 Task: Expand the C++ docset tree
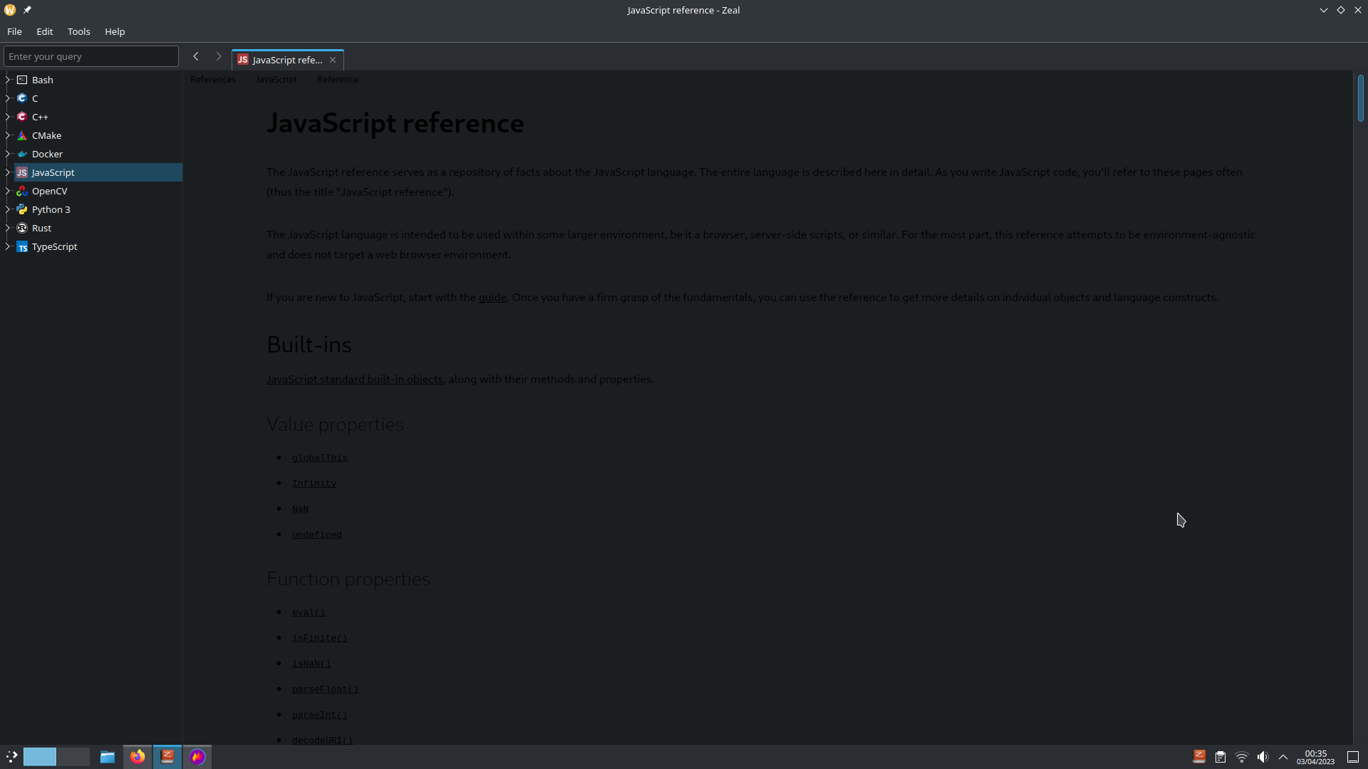8,117
